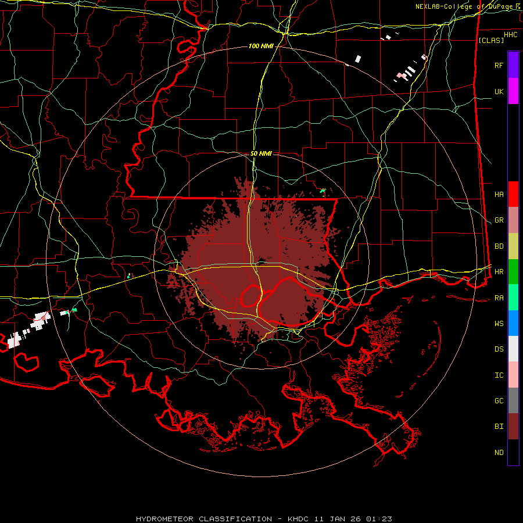Image resolution: width=523 pixels, height=523 pixels.
Task: Click the NEXLAB-College of DuPage text
Action: tap(464, 6)
